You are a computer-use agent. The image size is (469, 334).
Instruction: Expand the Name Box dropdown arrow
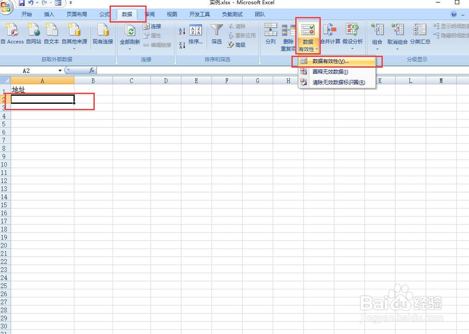coord(60,70)
